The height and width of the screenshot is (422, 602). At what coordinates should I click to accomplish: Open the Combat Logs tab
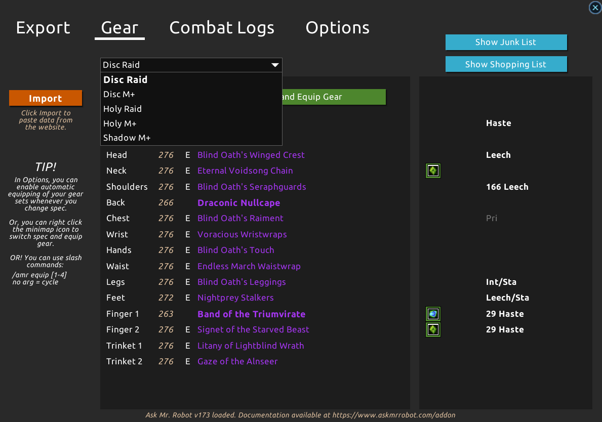coord(222,28)
